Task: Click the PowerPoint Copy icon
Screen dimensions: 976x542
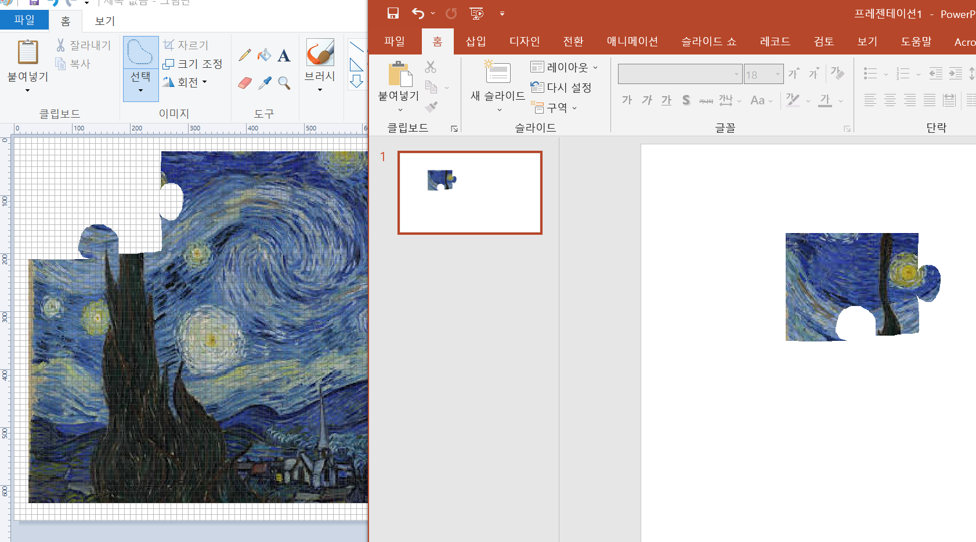Action: 431,87
